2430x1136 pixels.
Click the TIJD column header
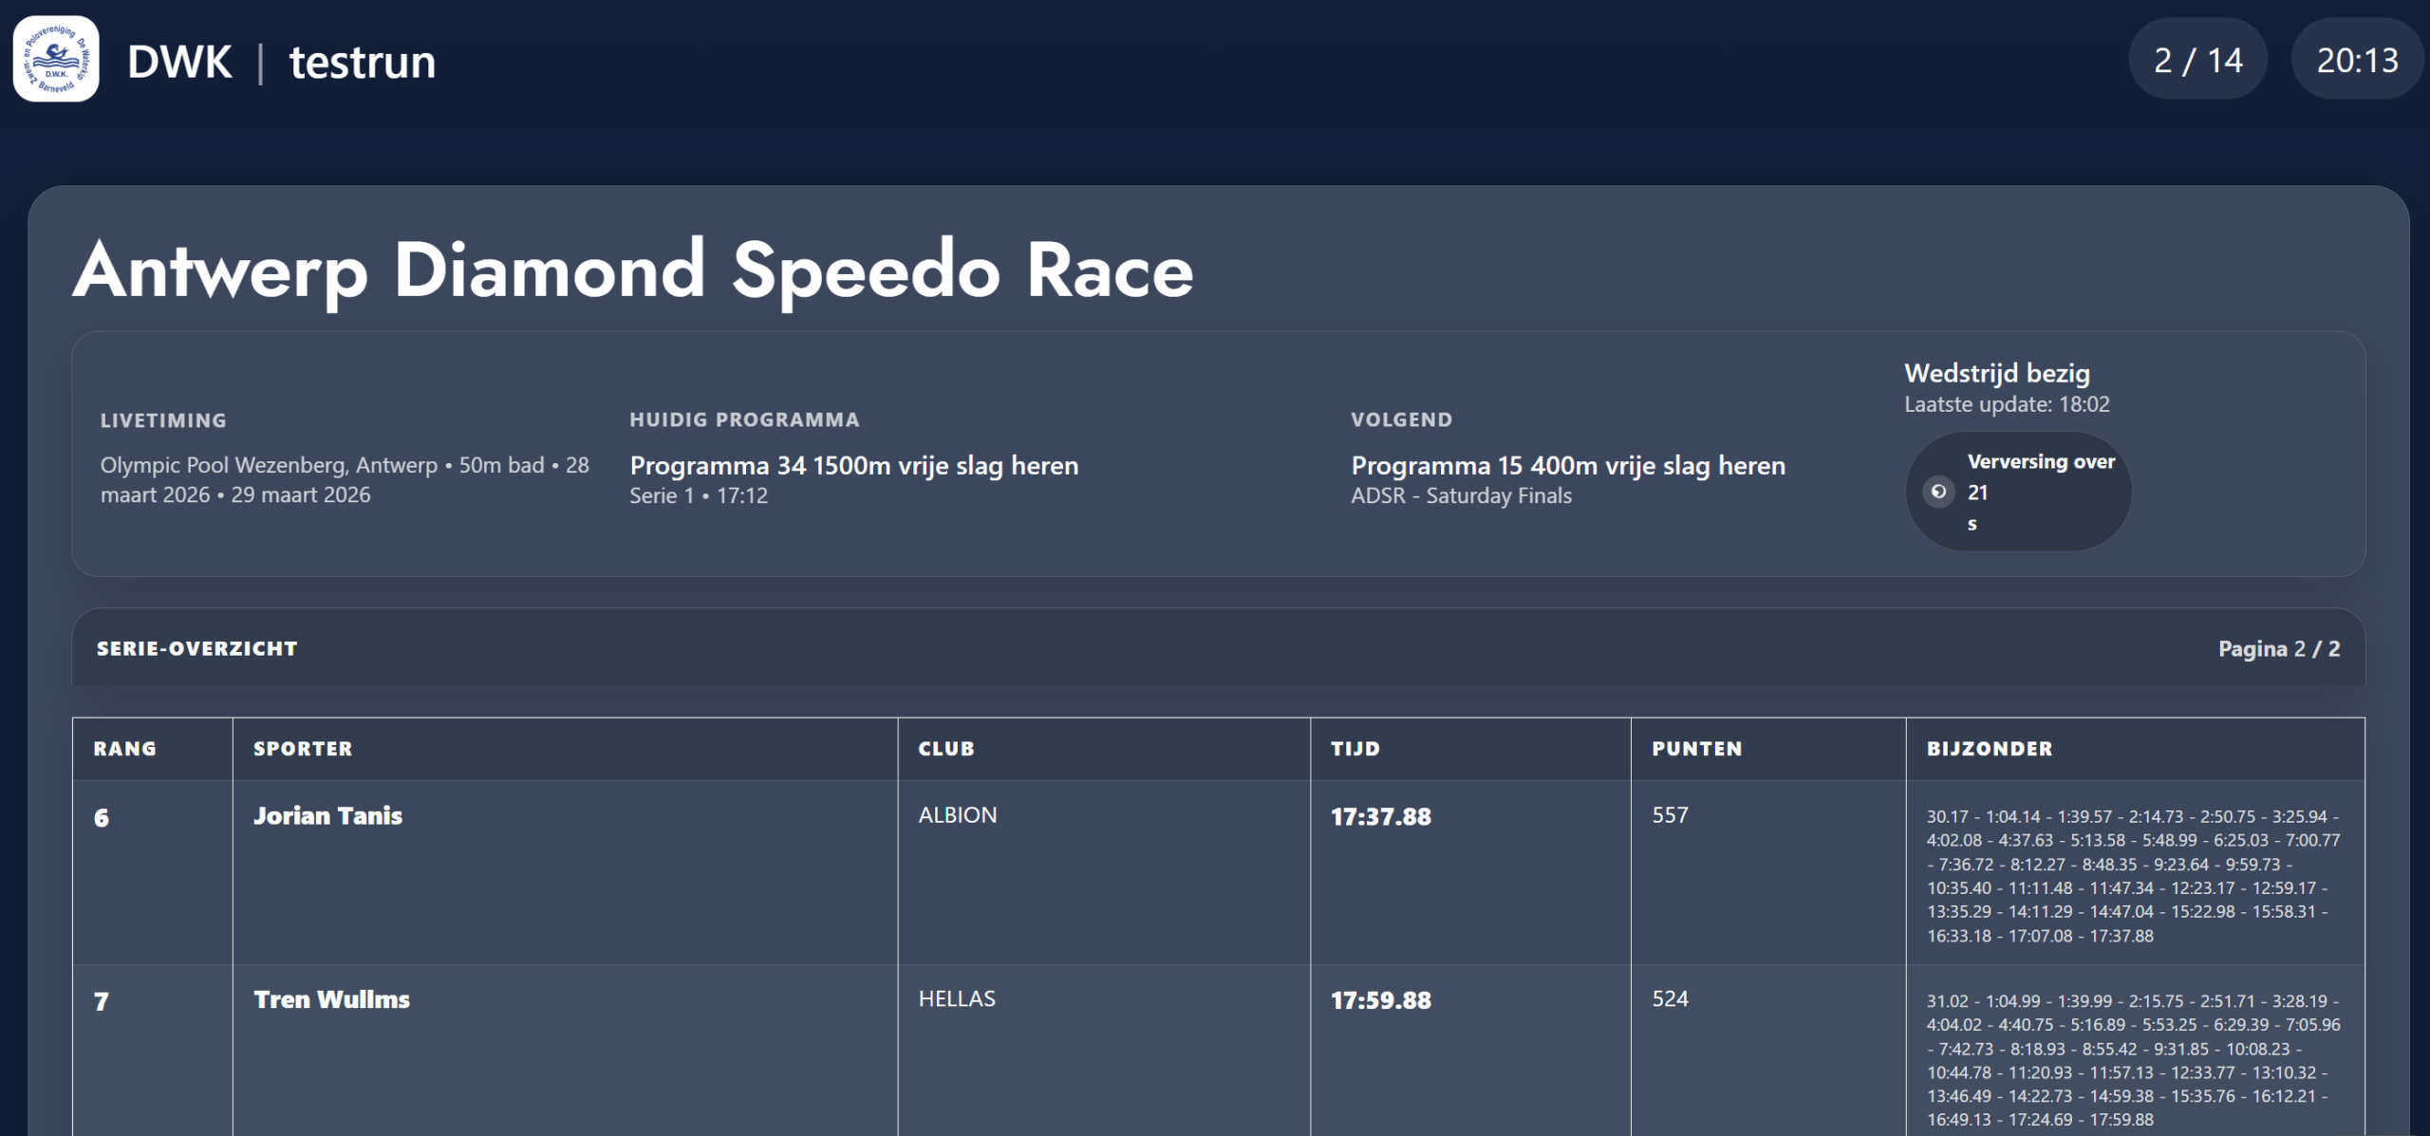click(1355, 749)
